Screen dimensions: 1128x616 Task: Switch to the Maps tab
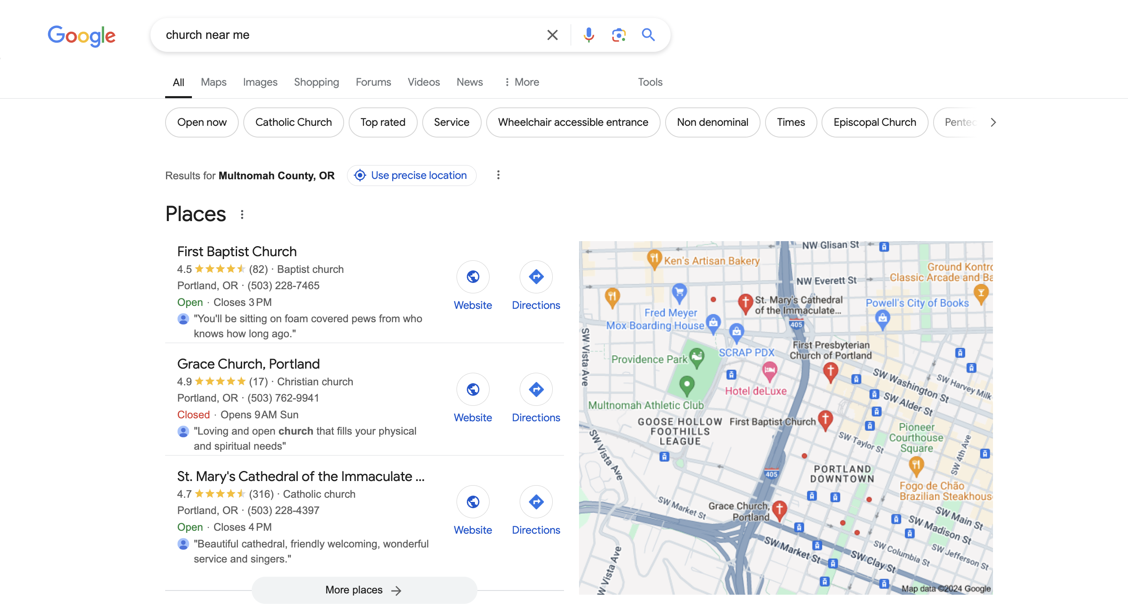(x=213, y=81)
